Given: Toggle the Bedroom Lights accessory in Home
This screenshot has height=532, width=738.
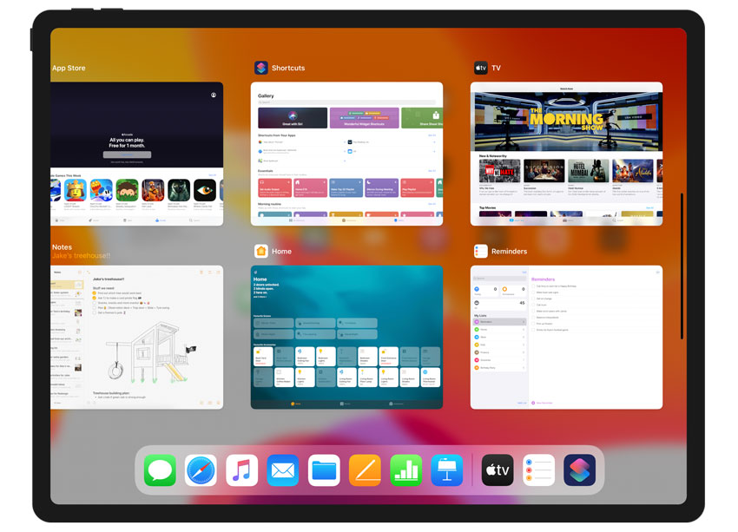Looking at the screenshot, I should click(x=326, y=357).
